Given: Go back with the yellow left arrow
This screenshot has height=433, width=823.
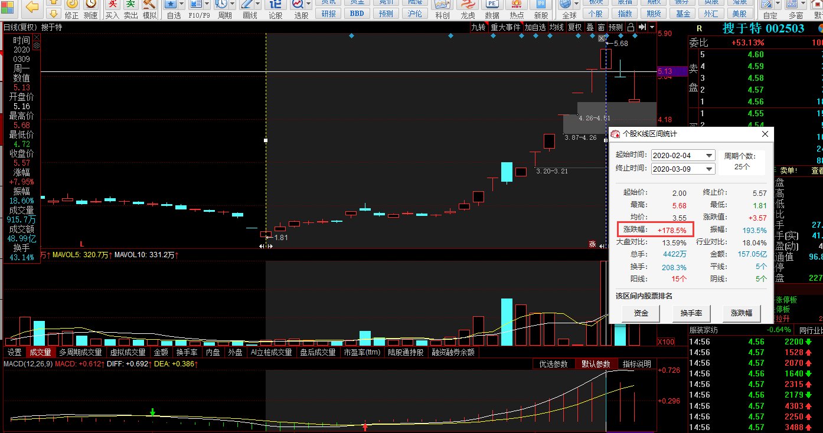Looking at the screenshot, I should click(x=32, y=7).
